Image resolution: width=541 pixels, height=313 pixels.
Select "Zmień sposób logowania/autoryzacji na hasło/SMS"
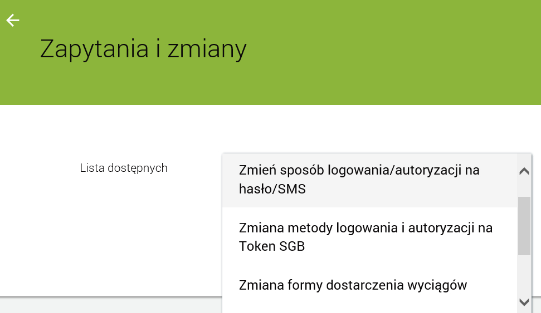point(359,180)
